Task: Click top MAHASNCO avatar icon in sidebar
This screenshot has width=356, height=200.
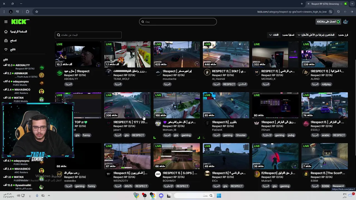Action: [x=41, y=91]
